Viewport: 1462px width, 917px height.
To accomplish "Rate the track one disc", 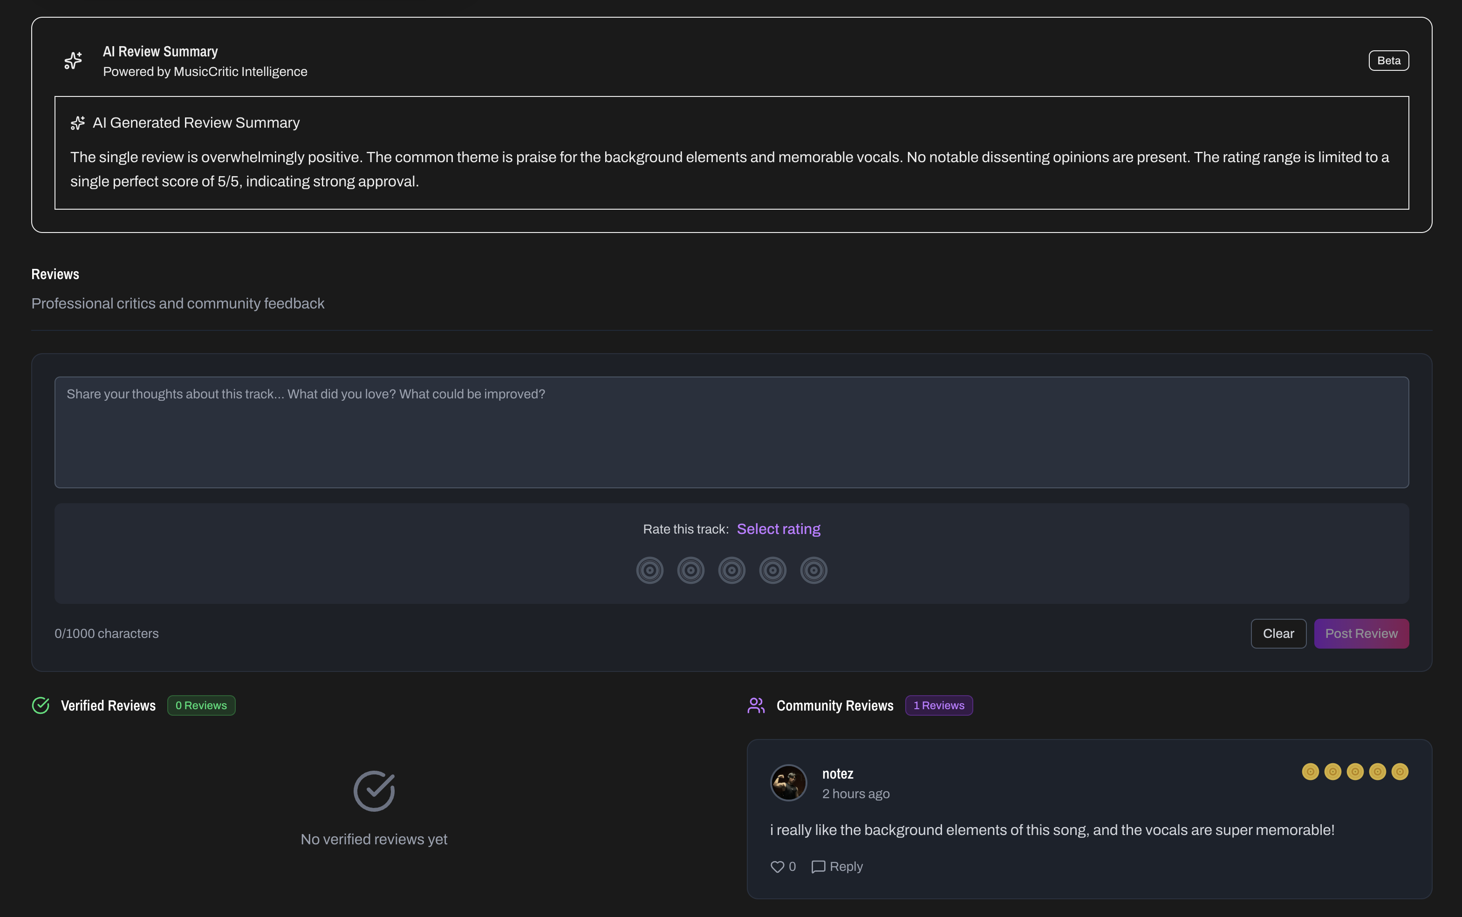I will pyautogui.click(x=649, y=570).
